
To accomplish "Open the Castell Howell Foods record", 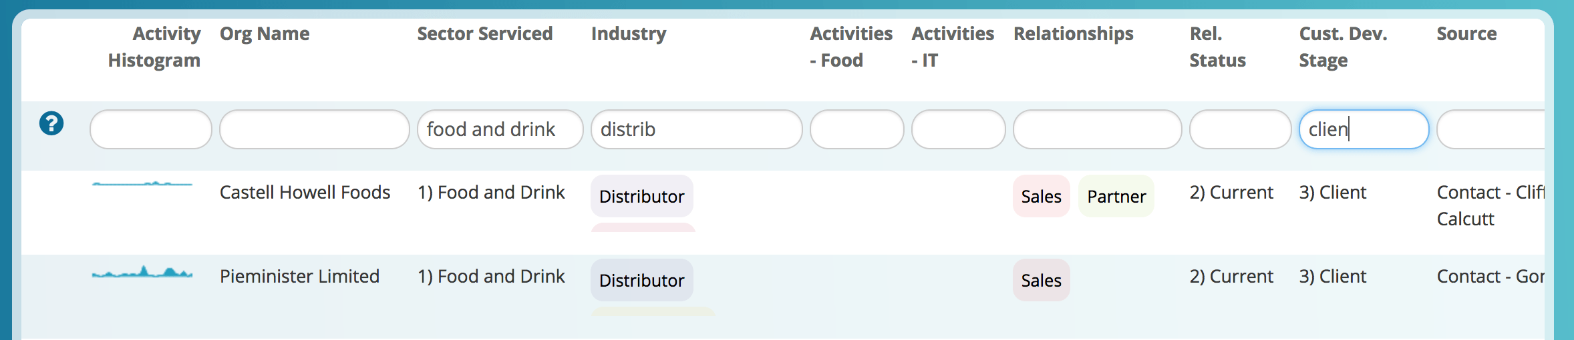I will [305, 193].
